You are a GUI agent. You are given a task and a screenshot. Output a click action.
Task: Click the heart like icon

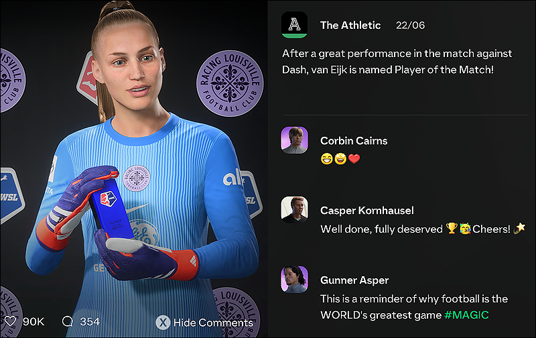tap(10, 321)
